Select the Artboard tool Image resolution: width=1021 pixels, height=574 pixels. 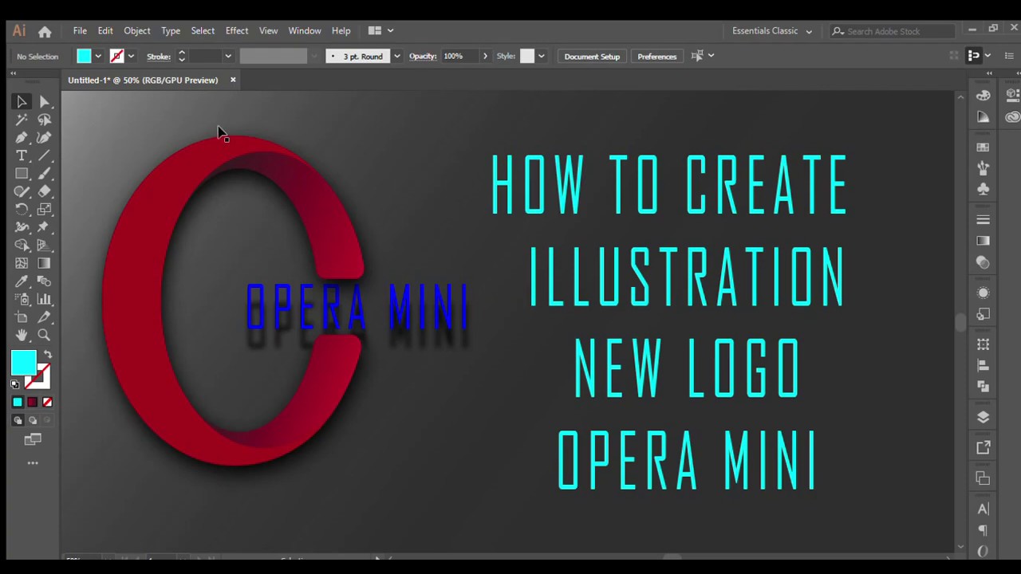pyautogui.click(x=22, y=317)
